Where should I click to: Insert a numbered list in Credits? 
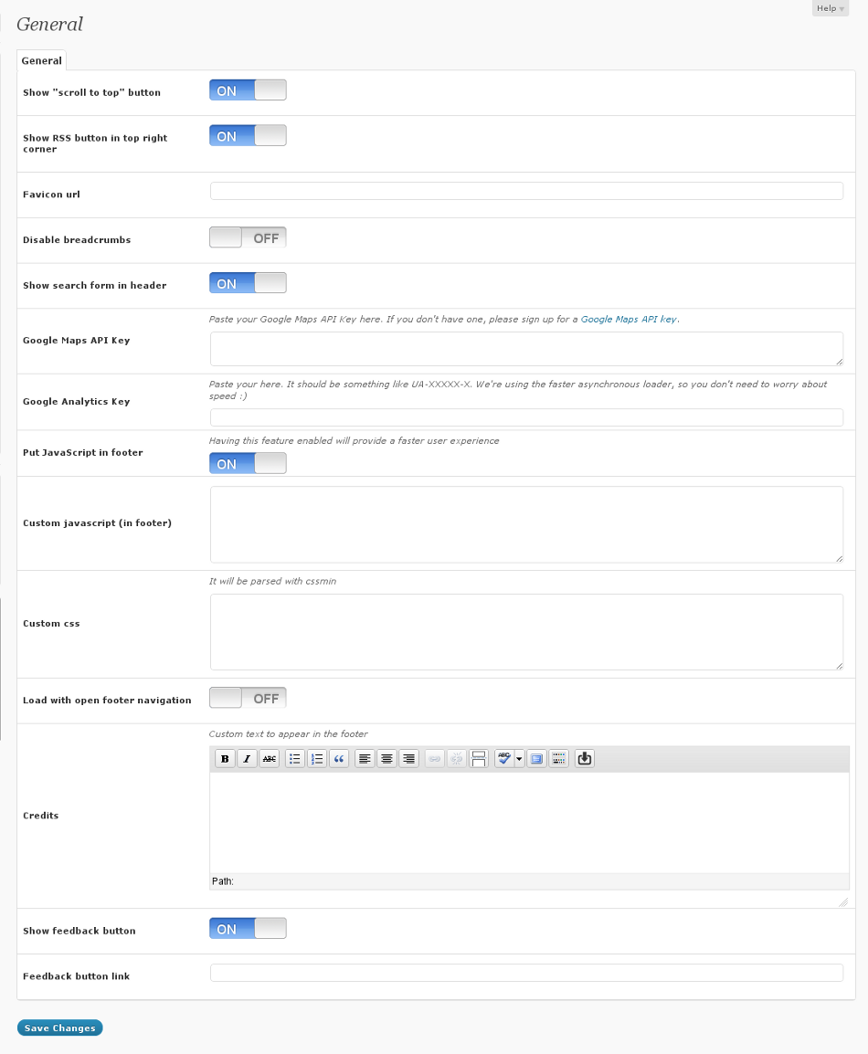[317, 759]
